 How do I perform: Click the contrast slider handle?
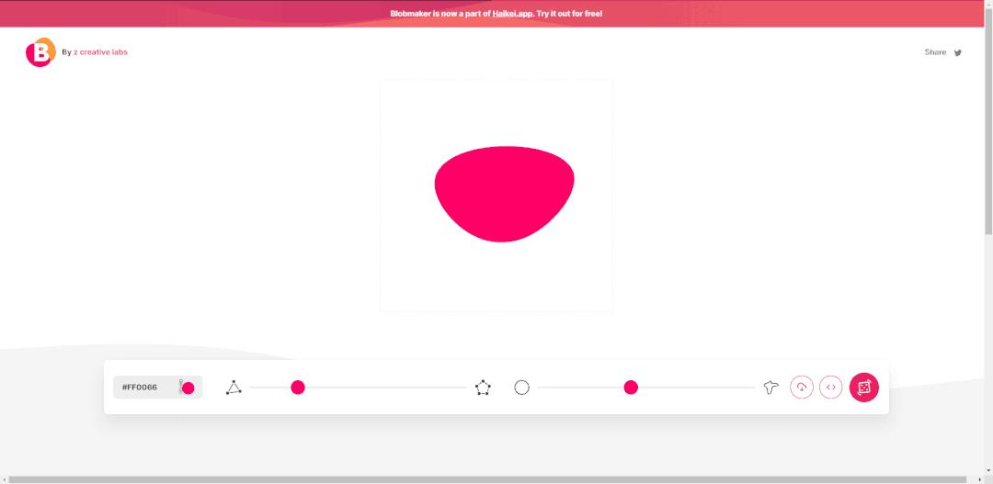[x=631, y=388]
